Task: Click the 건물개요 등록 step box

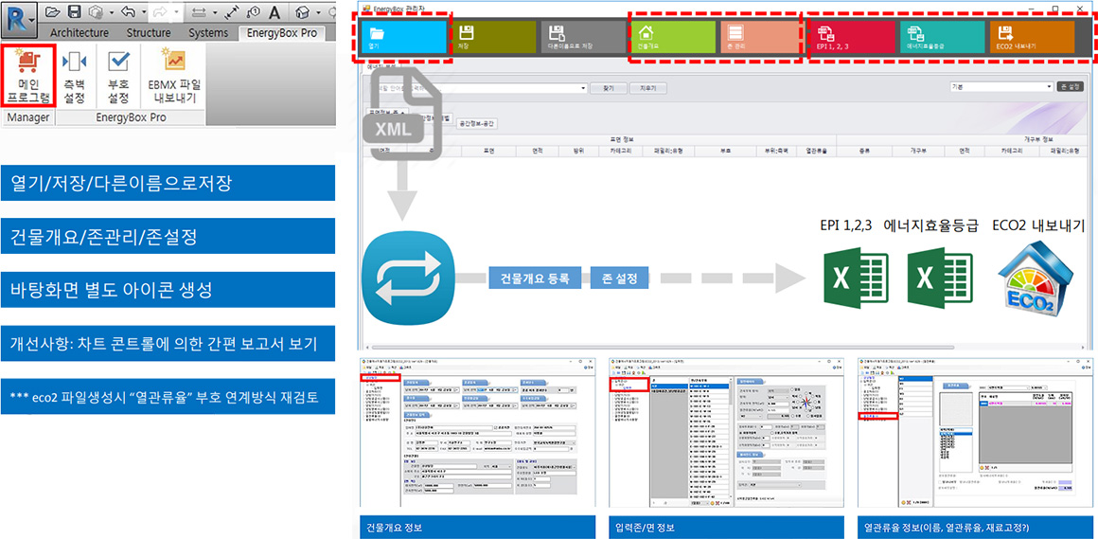Action: tap(535, 278)
